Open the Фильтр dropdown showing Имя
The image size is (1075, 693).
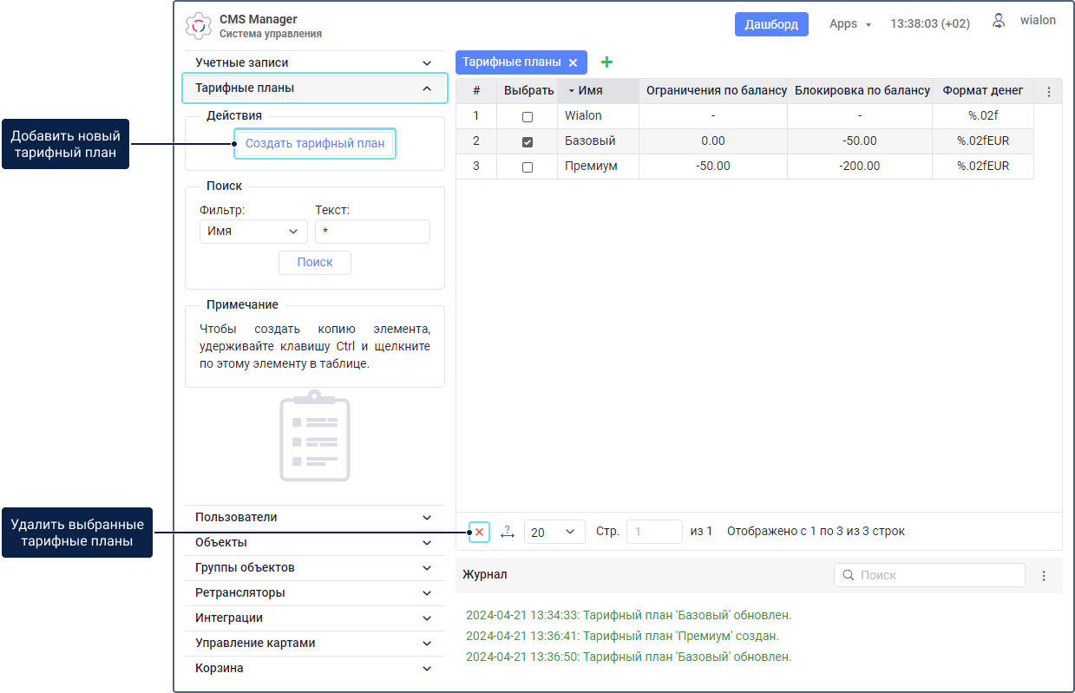(252, 232)
